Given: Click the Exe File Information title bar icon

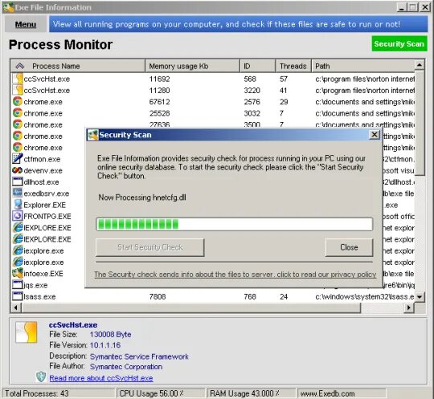Looking at the screenshot, I should [8, 7].
